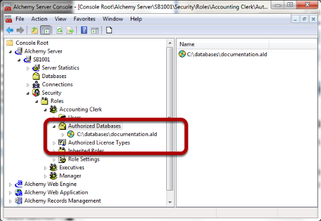
Task: Click the tree pane vertical scrollbar thumb
Action: point(170,119)
